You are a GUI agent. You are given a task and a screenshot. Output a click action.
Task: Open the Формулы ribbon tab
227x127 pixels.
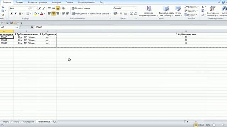point(56,2)
